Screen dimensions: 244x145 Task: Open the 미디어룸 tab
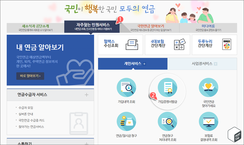[x=208, y=28]
